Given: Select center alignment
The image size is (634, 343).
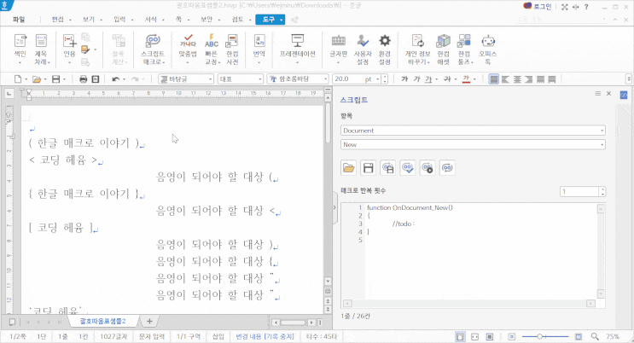Looking at the screenshot, I should coord(517,79).
